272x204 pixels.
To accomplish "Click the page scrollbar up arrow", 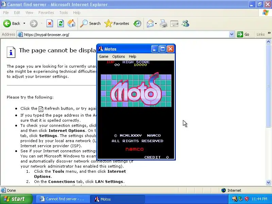I will (x=269, y=41).
